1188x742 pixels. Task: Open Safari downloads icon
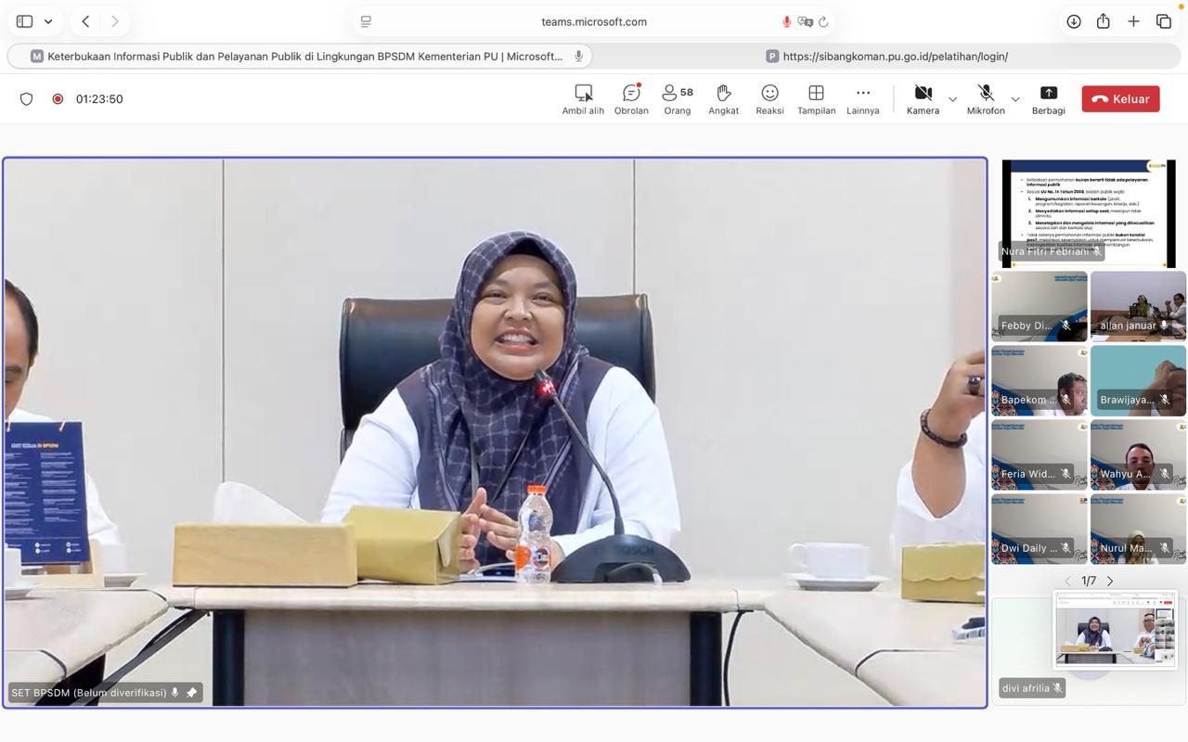tap(1074, 21)
